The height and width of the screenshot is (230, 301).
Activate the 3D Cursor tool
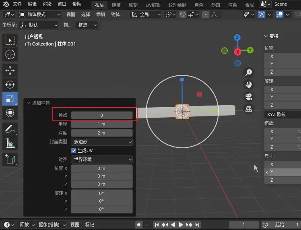click(10, 54)
